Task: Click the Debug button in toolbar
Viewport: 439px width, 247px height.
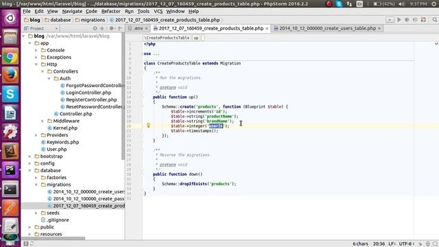Action: [x=407, y=20]
